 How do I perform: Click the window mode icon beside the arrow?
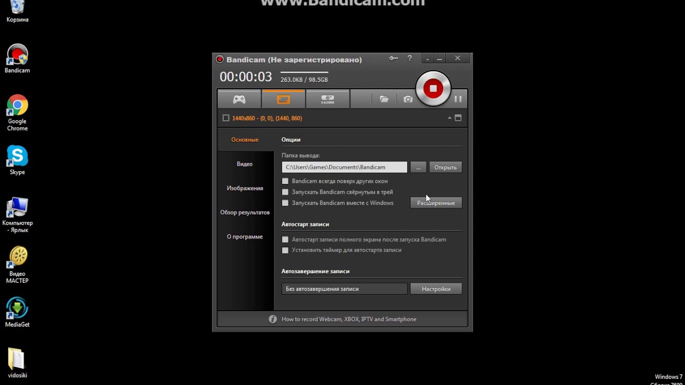coord(458,118)
